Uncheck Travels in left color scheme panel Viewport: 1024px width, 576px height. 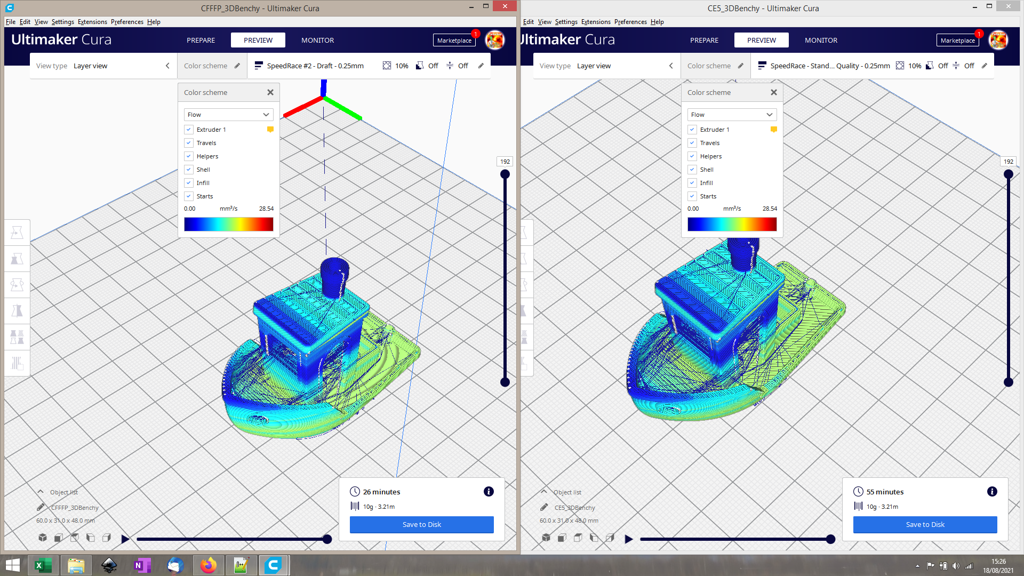tap(189, 143)
